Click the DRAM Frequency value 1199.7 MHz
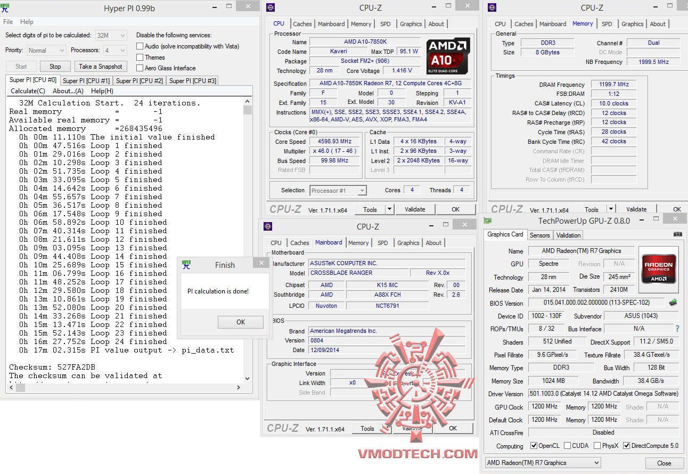This screenshot has width=688, height=474. pos(614,85)
